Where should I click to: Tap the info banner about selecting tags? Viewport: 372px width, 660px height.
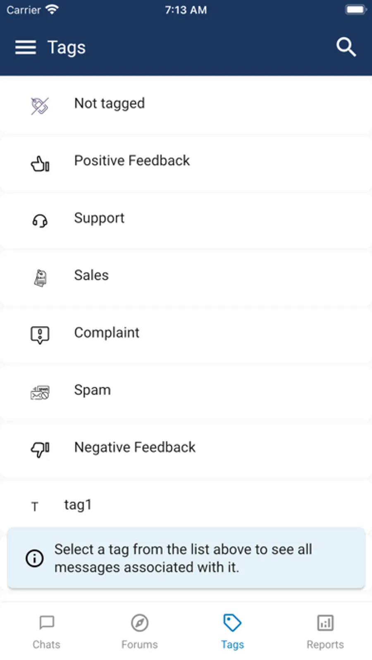click(x=186, y=558)
